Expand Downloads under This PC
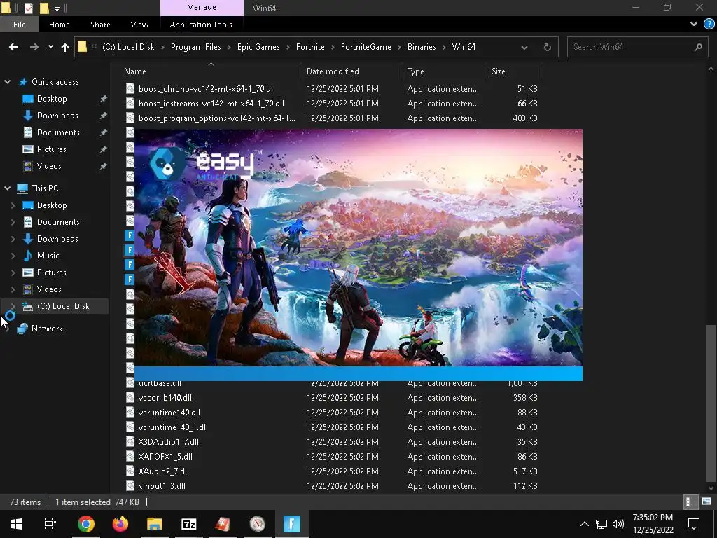Viewport: 717px width, 538px height. pyautogui.click(x=13, y=239)
